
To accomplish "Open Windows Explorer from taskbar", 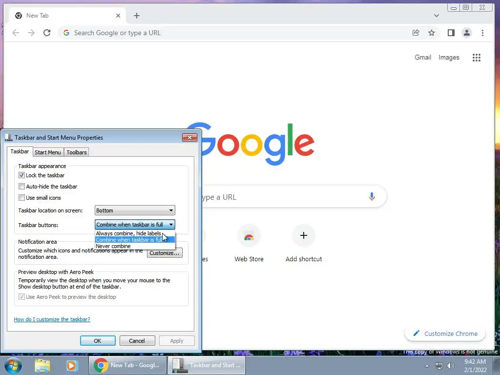I will pos(42,365).
